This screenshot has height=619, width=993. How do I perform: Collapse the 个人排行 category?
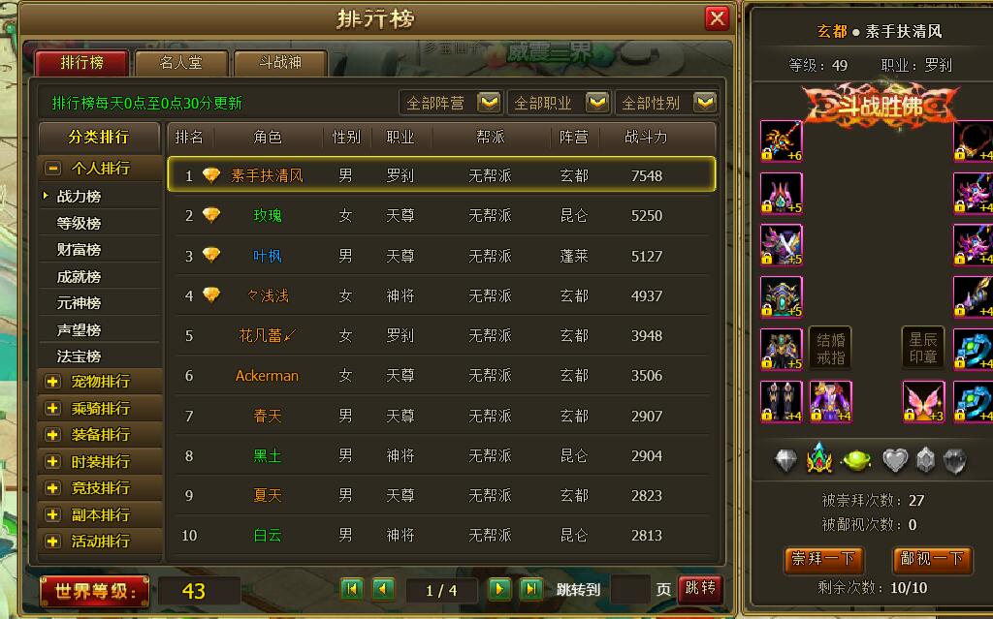pos(52,169)
